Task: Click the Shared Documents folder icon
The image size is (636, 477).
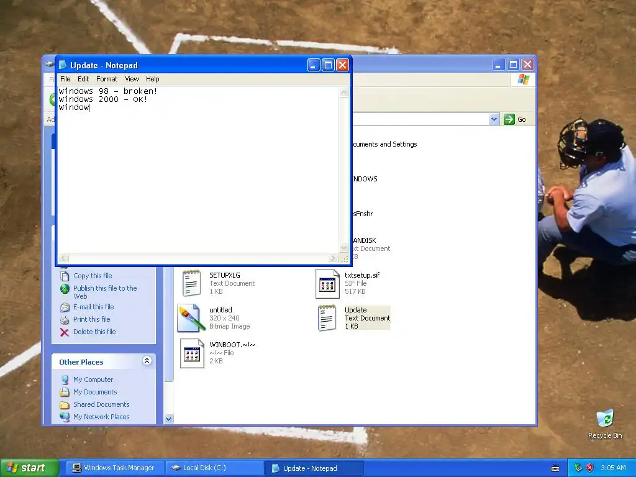Action: [x=65, y=405]
